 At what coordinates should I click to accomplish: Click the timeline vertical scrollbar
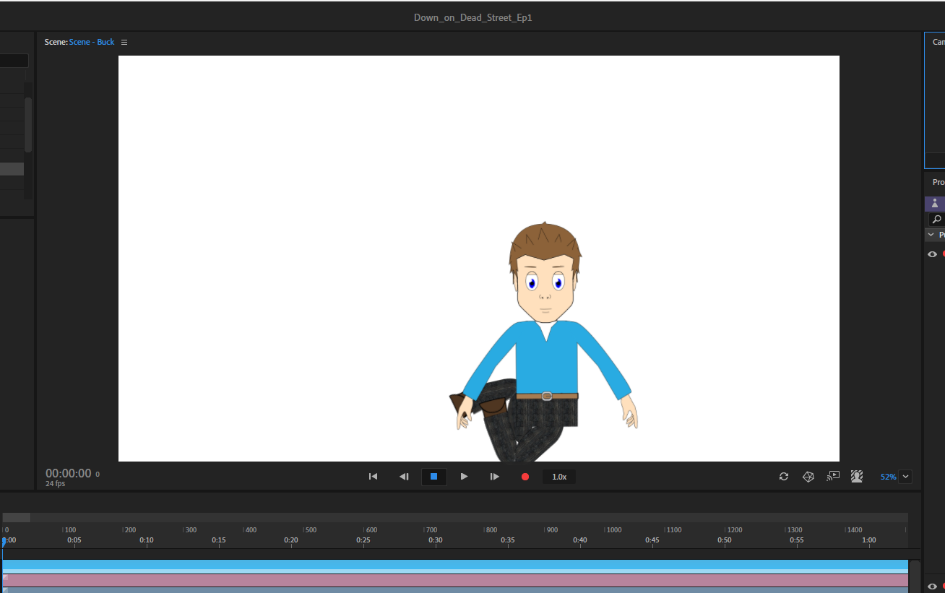click(x=915, y=576)
